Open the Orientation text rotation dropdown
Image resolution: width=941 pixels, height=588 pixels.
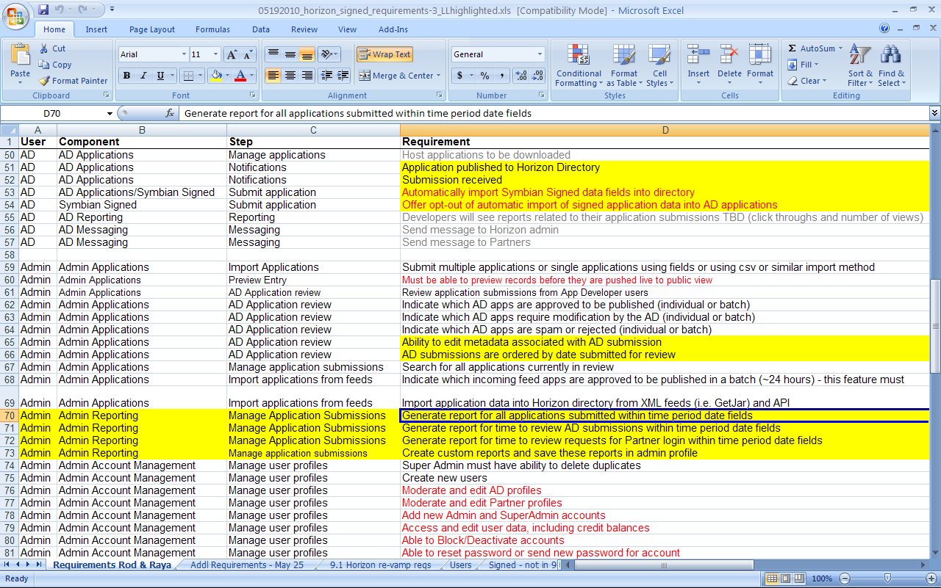pyautogui.click(x=329, y=54)
